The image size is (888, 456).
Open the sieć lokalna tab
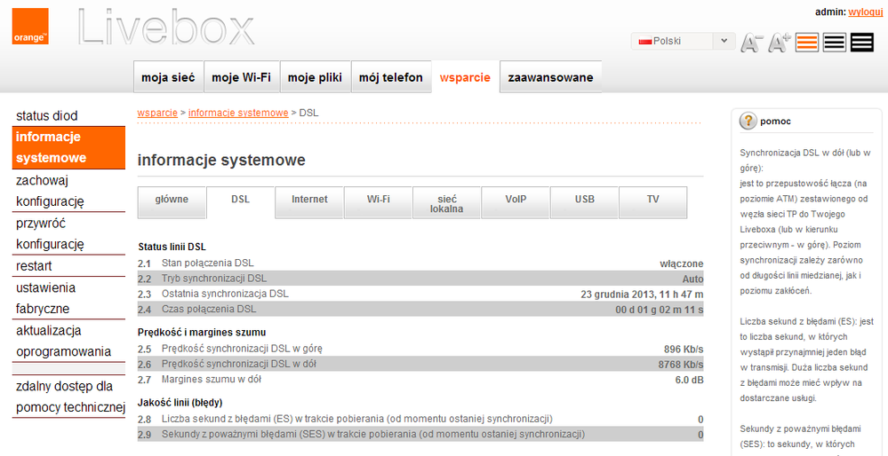click(x=446, y=203)
